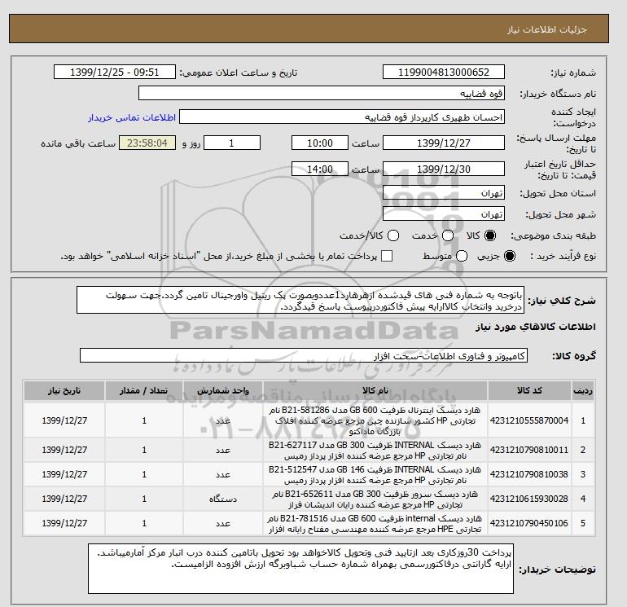The image size is (627, 607).
Task: Select the کالا radio button
Action: [x=490, y=235]
